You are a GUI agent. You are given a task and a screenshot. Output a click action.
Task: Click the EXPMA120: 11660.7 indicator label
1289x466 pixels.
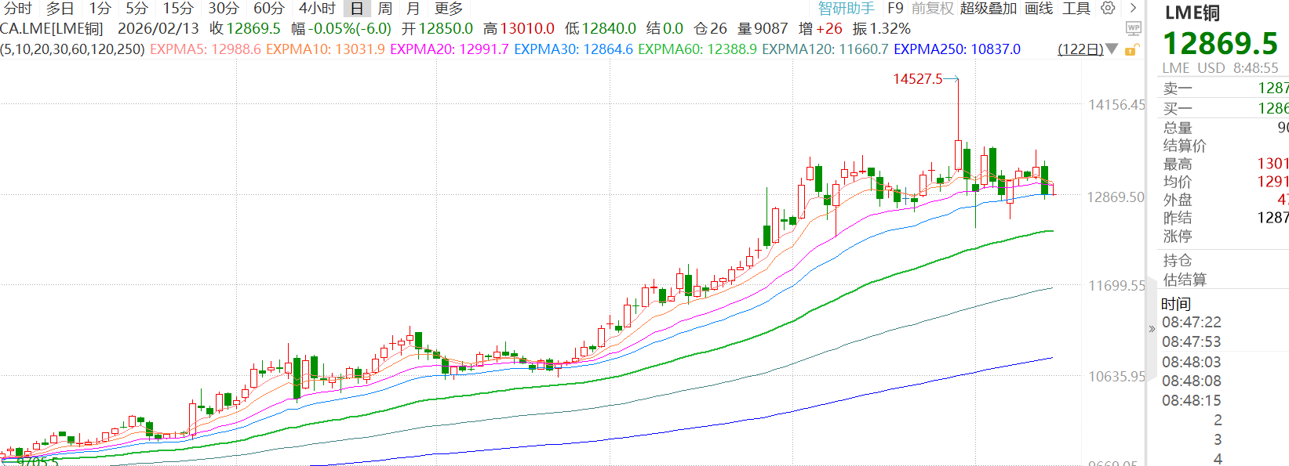pyautogui.click(x=825, y=49)
